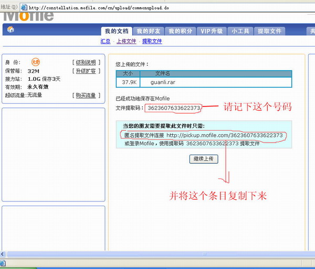Viewport: 315px width, 269px height.
Task: Click the orange membership badge icon beside 身份
Action: (x=36, y=62)
